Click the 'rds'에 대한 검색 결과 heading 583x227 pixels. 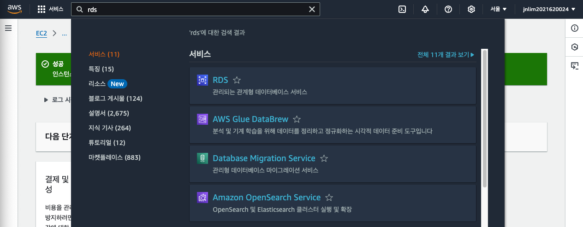(x=217, y=33)
